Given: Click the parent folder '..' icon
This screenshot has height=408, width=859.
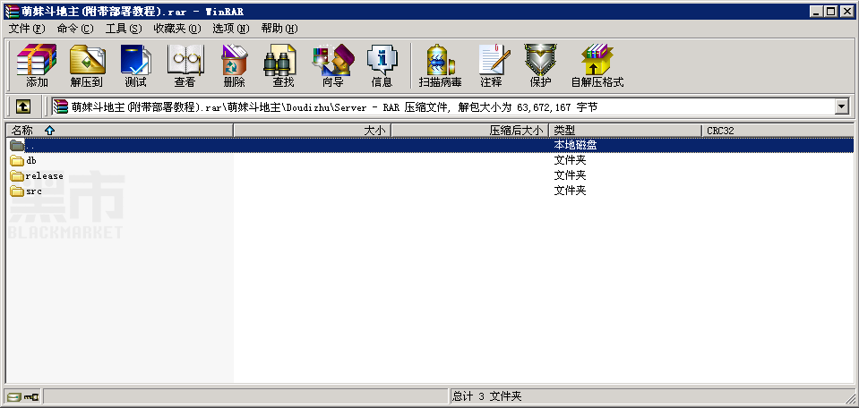Looking at the screenshot, I should click(17, 146).
